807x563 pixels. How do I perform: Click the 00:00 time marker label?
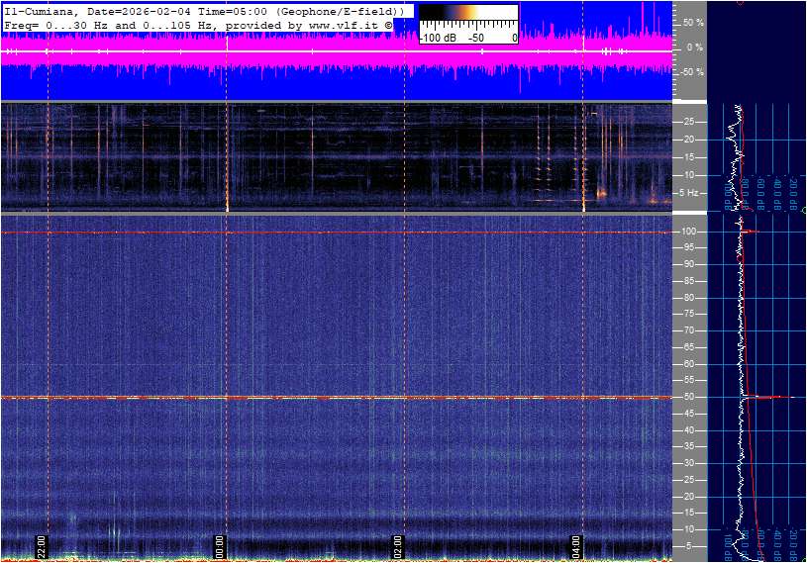click(220, 547)
